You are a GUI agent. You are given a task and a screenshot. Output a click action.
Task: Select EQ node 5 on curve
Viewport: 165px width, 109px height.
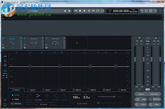[90, 66]
